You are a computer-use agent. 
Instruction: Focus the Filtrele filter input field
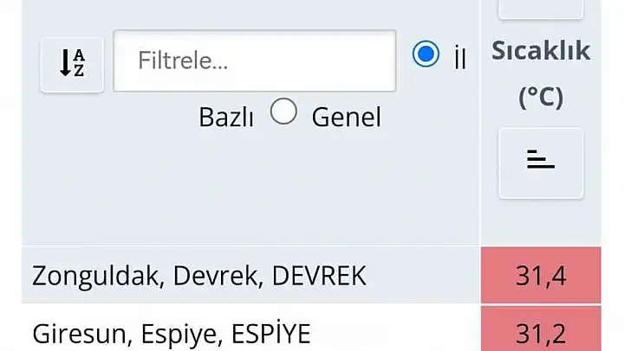click(255, 61)
